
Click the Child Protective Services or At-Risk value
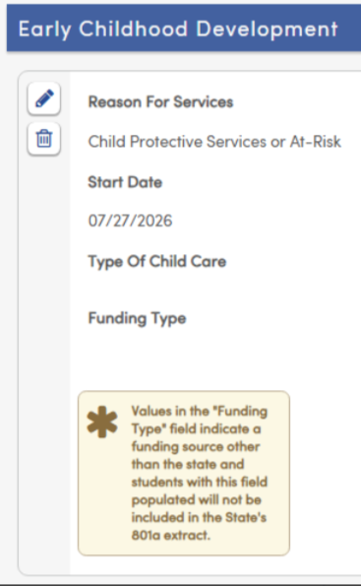(x=214, y=142)
